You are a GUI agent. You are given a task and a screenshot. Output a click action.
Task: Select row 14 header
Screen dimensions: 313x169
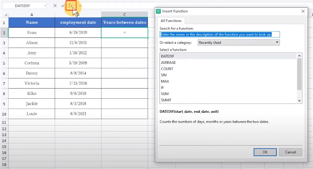pos(4,141)
